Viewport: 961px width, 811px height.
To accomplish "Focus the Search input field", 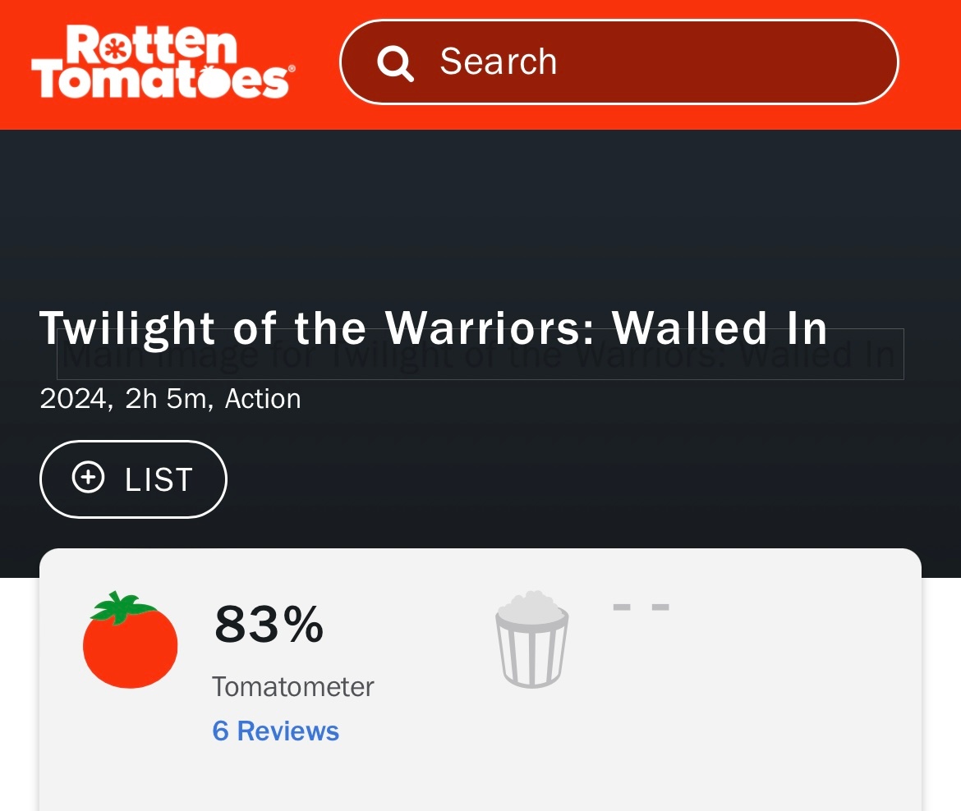I will (619, 62).
